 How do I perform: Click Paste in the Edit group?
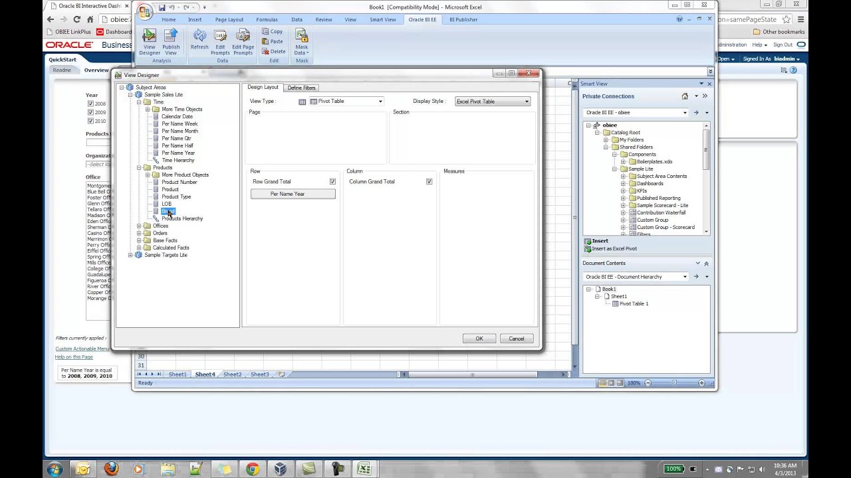pos(273,41)
